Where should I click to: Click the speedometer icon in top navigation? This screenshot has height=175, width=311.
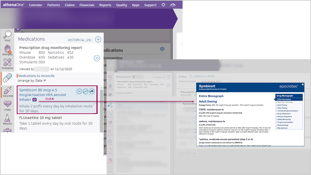point(173,5)
